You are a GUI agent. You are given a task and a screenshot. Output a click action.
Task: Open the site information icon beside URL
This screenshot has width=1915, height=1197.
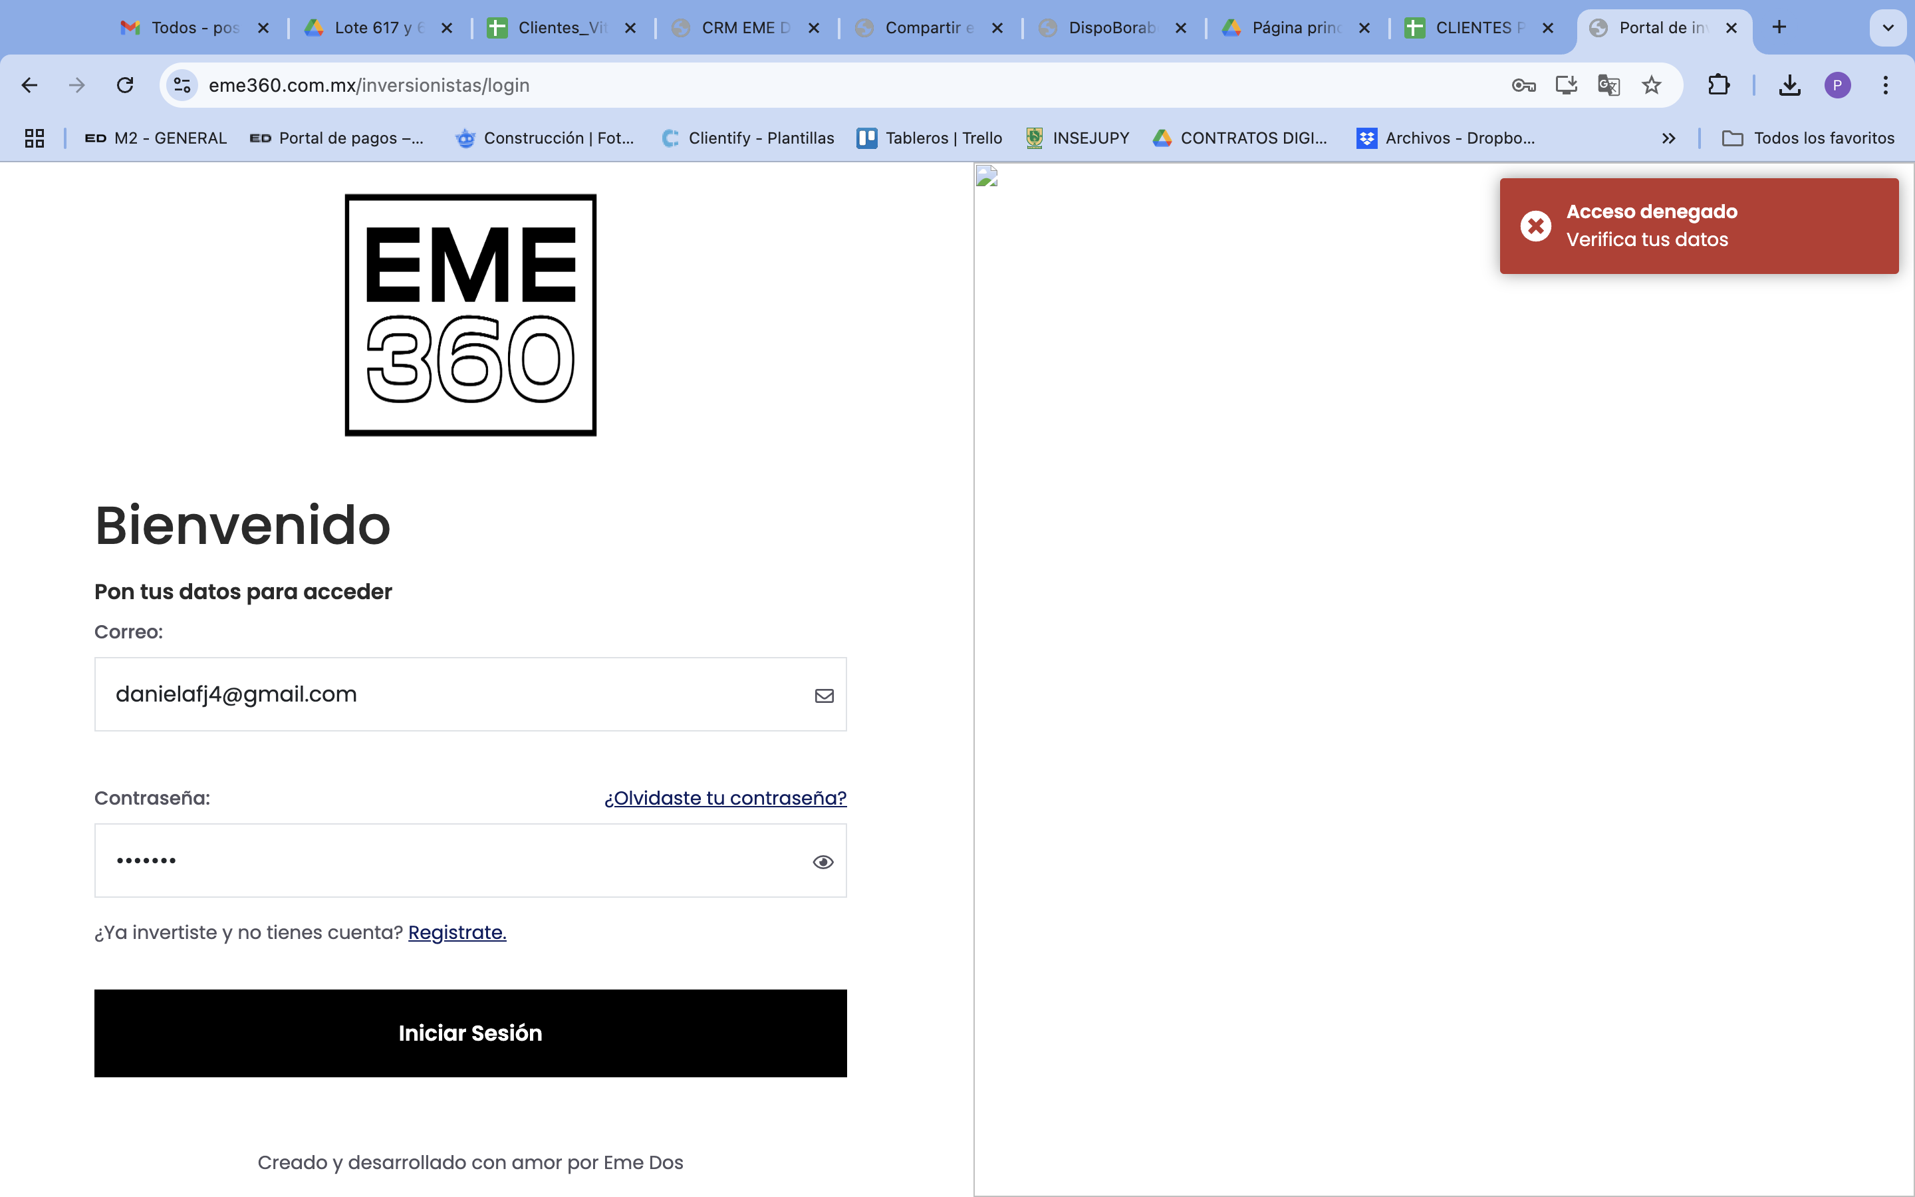pyautogui.click(x=182, y=84)
